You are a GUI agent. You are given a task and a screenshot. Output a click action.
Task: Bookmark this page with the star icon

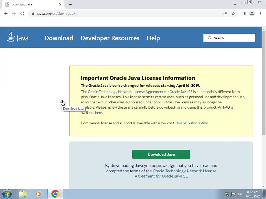tap(233, 13)
